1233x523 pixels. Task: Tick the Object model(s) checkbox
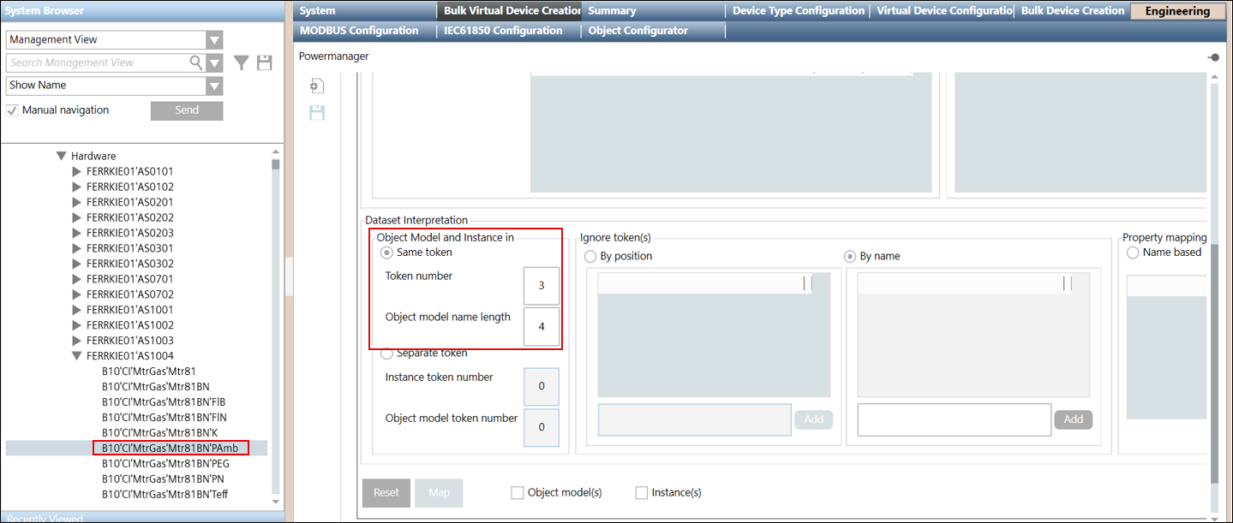(x=517, y=492)
